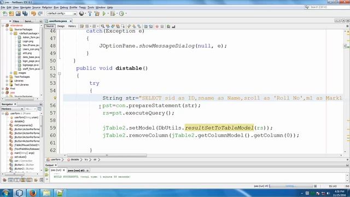Click the editor horizontal scrollbar thumb
The height and width of the screenshot is (197, 350).
point(107,155)
